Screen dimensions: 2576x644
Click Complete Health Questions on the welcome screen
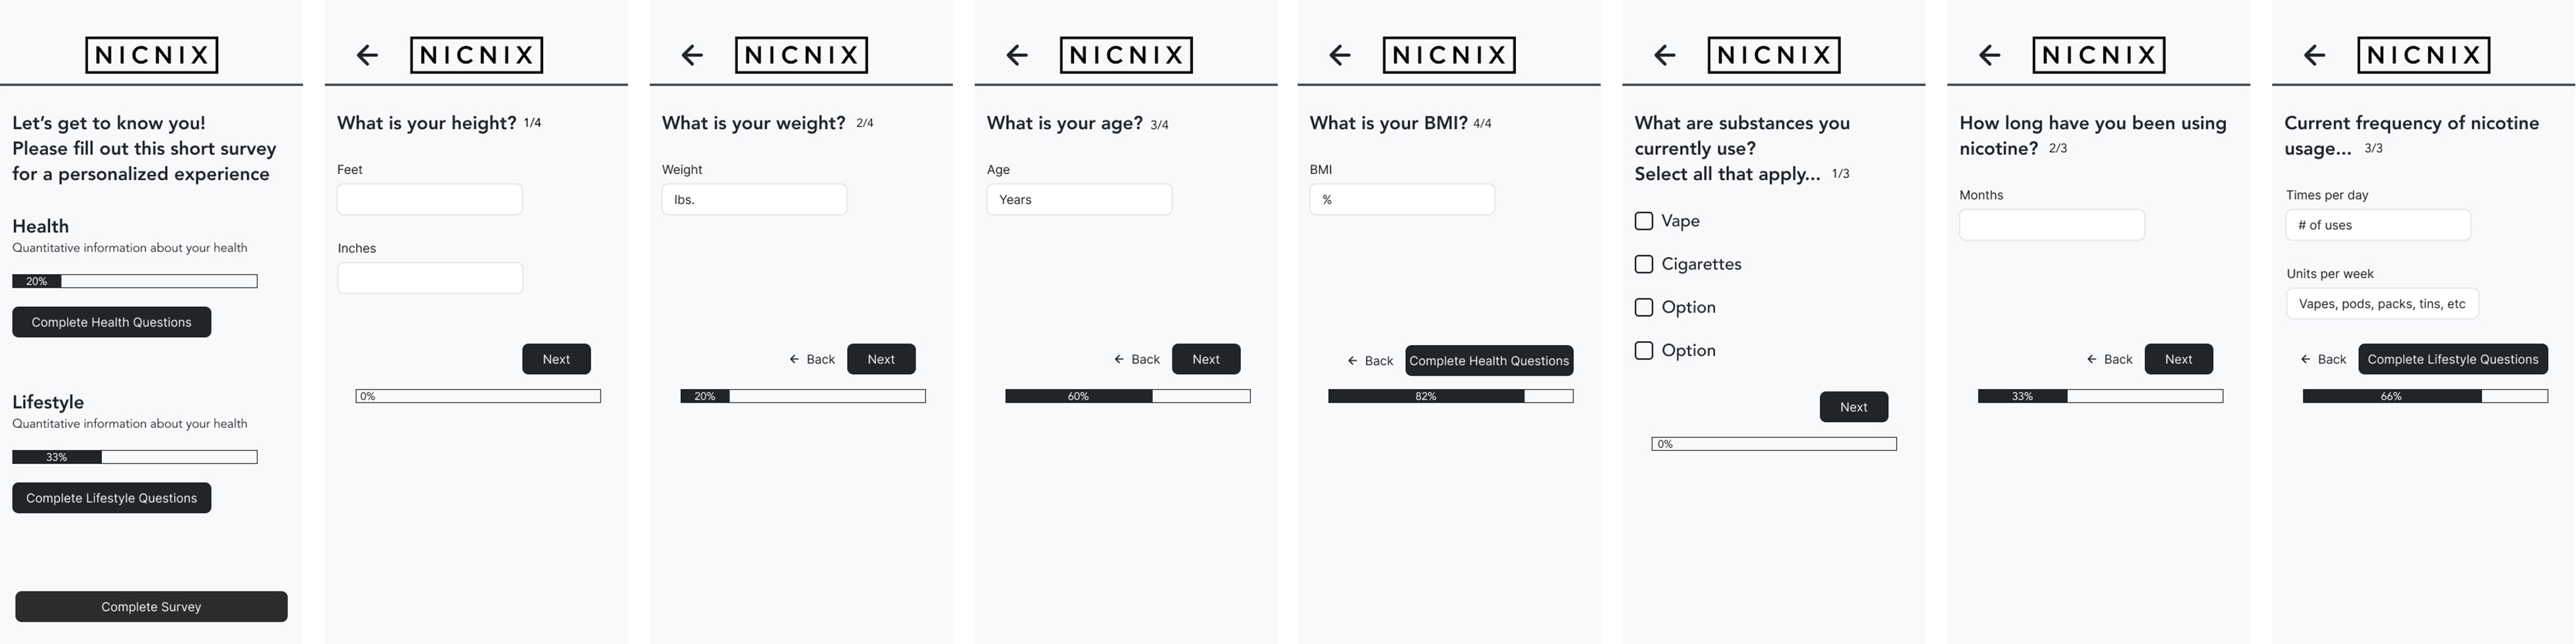coord(111,321)
